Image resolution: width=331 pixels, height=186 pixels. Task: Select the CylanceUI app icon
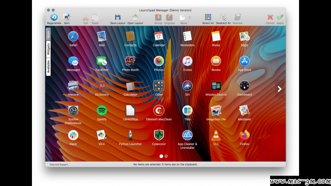[159, 135]
